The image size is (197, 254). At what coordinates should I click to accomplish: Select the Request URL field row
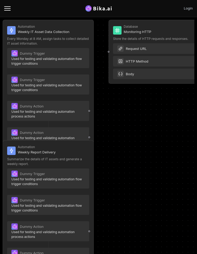(x=154, y=49)
